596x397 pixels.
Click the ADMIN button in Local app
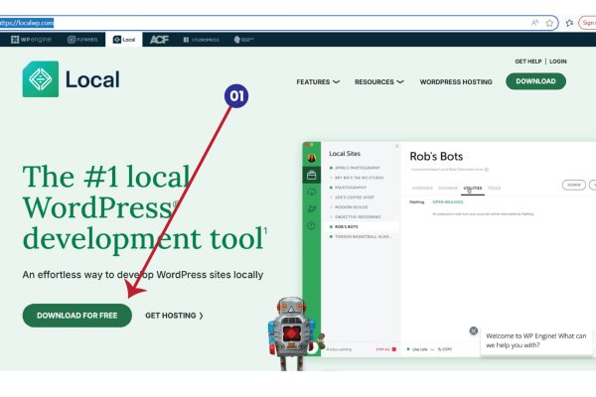pos(574,185)
